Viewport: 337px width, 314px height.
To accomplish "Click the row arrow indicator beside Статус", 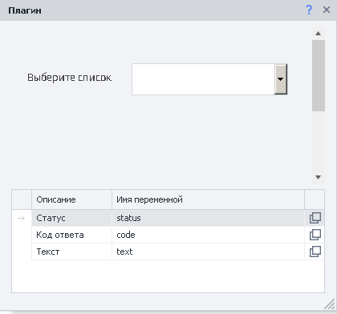I will 22,218.
